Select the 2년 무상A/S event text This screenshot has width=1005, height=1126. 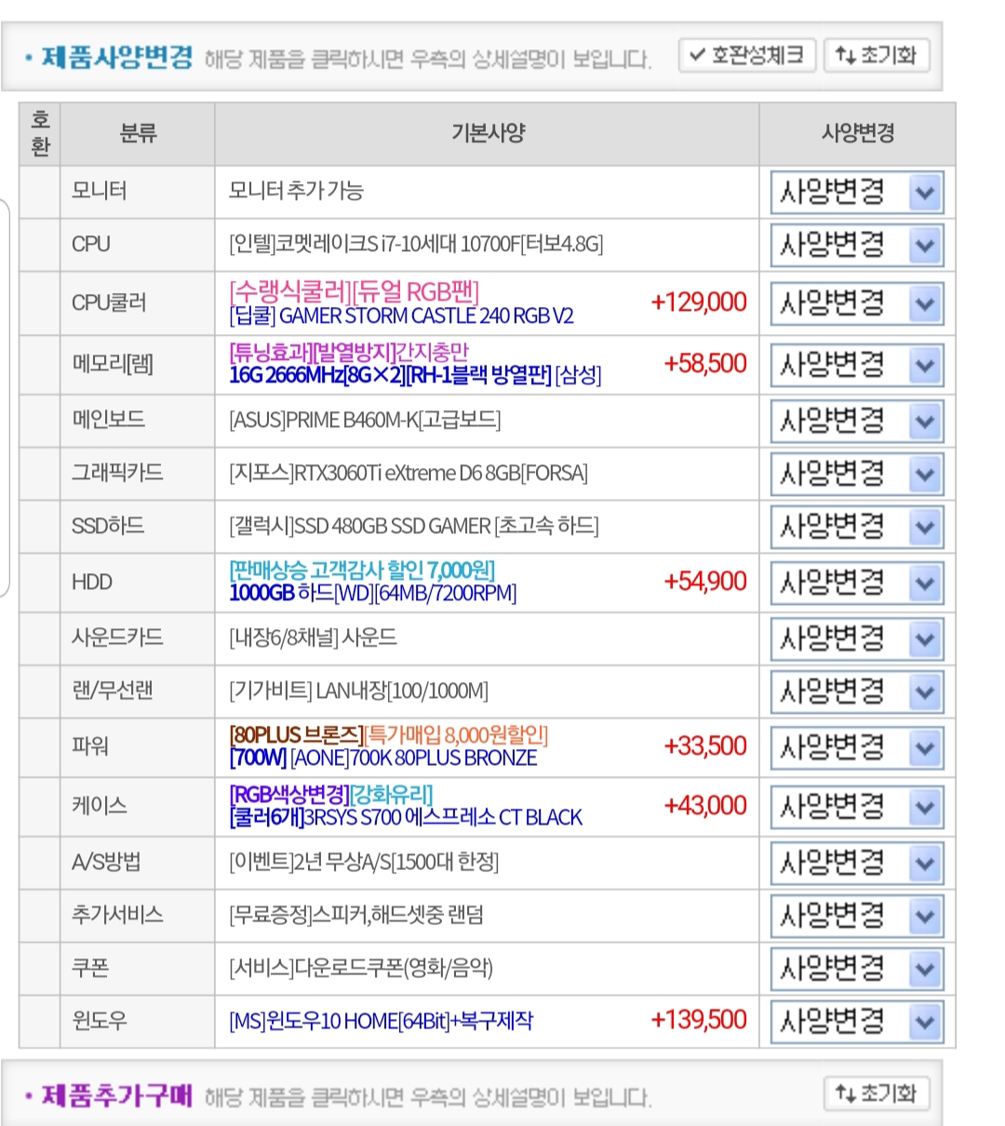pos(364,863)
